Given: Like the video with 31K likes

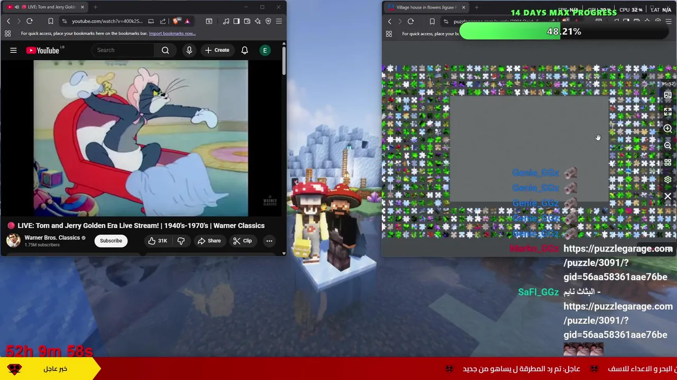Looking at the screenshot, I should click(158, 241).
